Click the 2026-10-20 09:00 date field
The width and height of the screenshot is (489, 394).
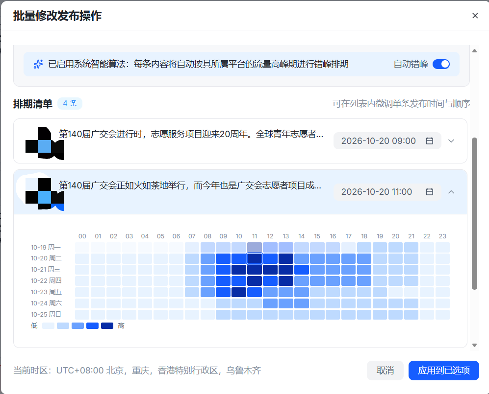pyautogui.click(x=387, y=141)
